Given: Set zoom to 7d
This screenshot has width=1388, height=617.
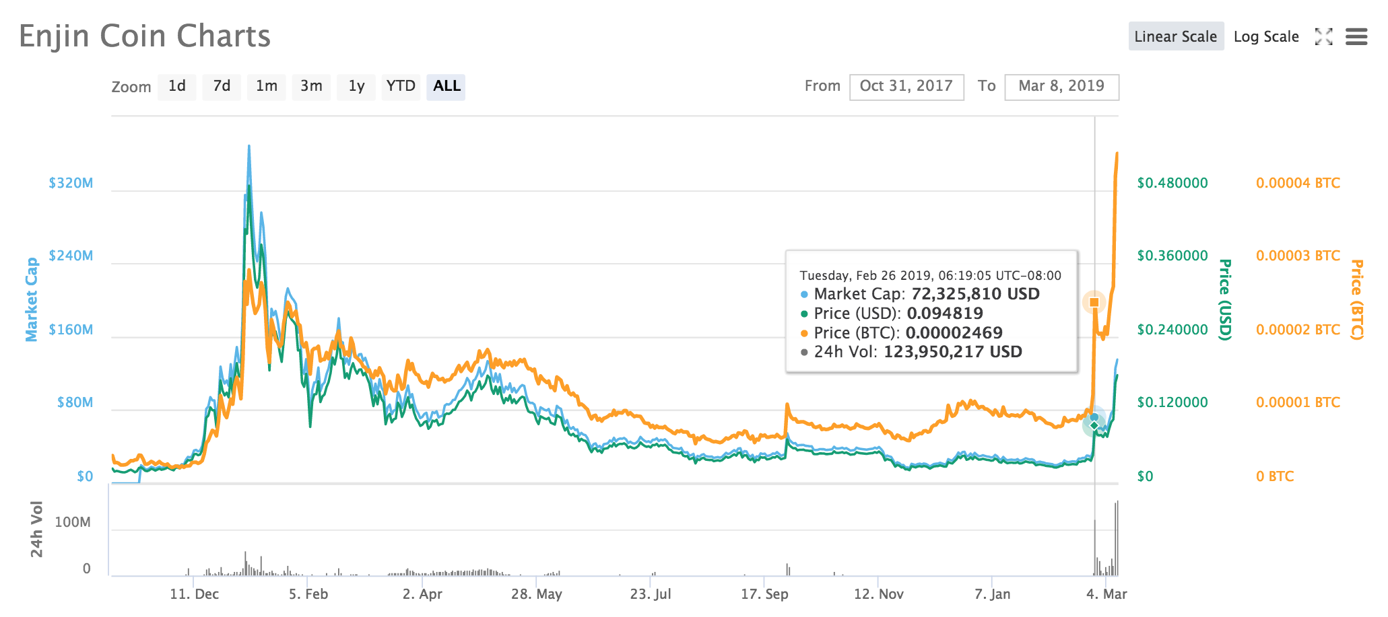Looking at the screenshot, I should pos(222,86).
